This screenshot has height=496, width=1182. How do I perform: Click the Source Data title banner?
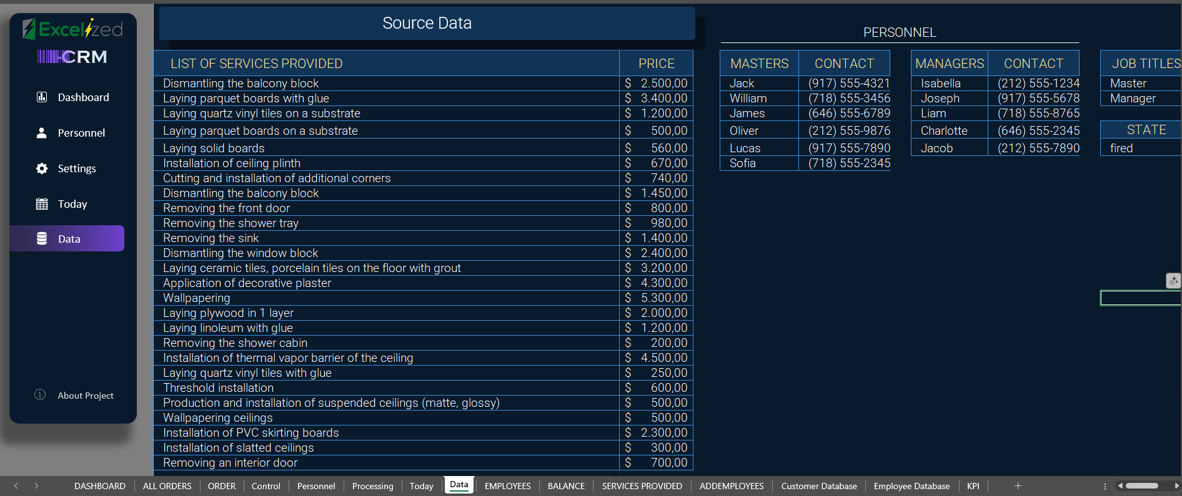click(x=427, y=23)
